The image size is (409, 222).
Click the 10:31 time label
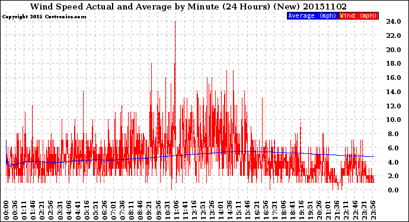pyautogui.click(x=167, y=210)
